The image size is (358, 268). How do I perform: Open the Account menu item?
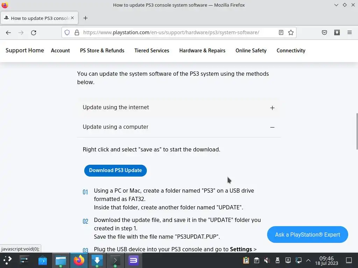[x=60, y=51]
